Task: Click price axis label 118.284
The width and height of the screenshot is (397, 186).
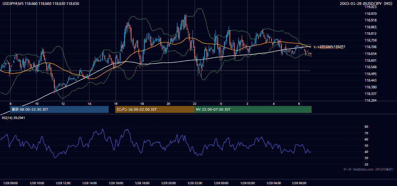Action: pyautogui.click(x=371, y=100)
